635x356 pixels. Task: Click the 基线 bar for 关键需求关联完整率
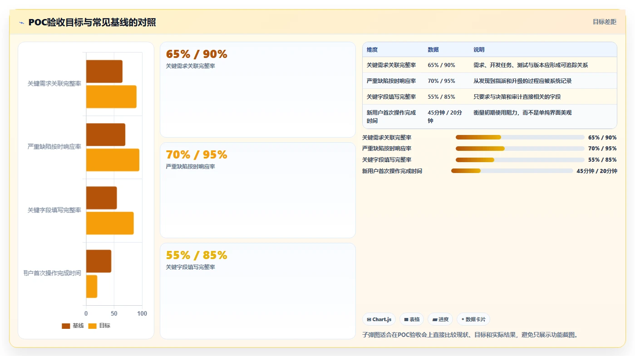point(104,71)
